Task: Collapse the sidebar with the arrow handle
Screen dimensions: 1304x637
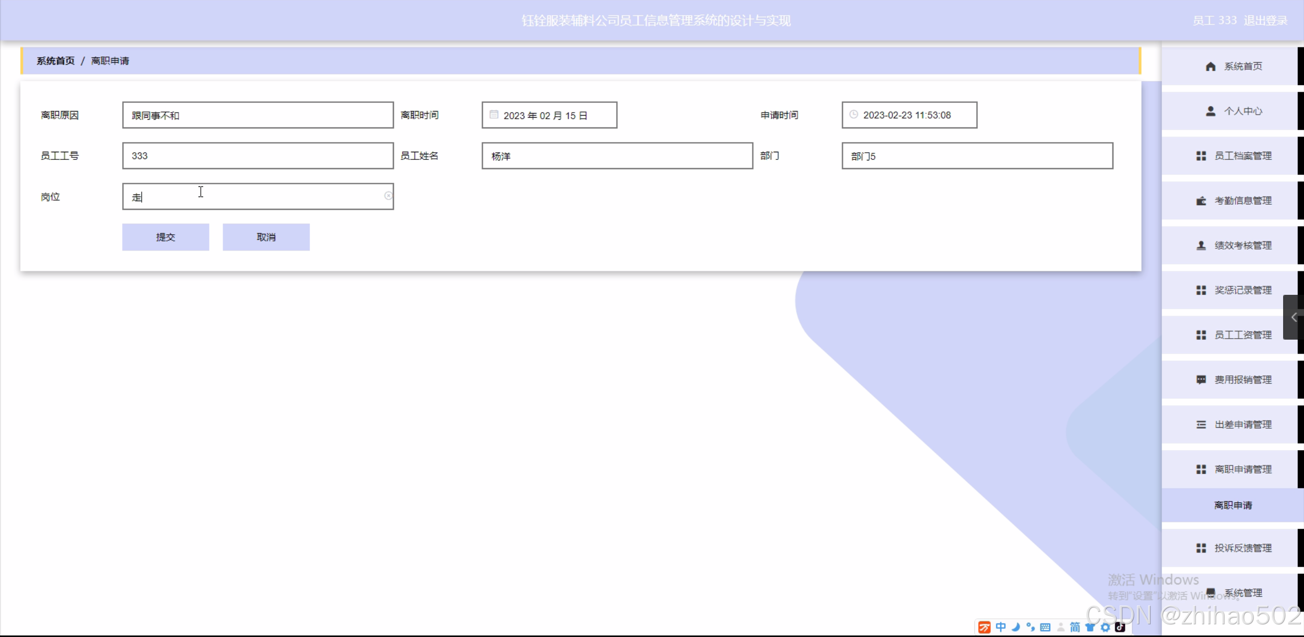Action: tap(1293, 317)
